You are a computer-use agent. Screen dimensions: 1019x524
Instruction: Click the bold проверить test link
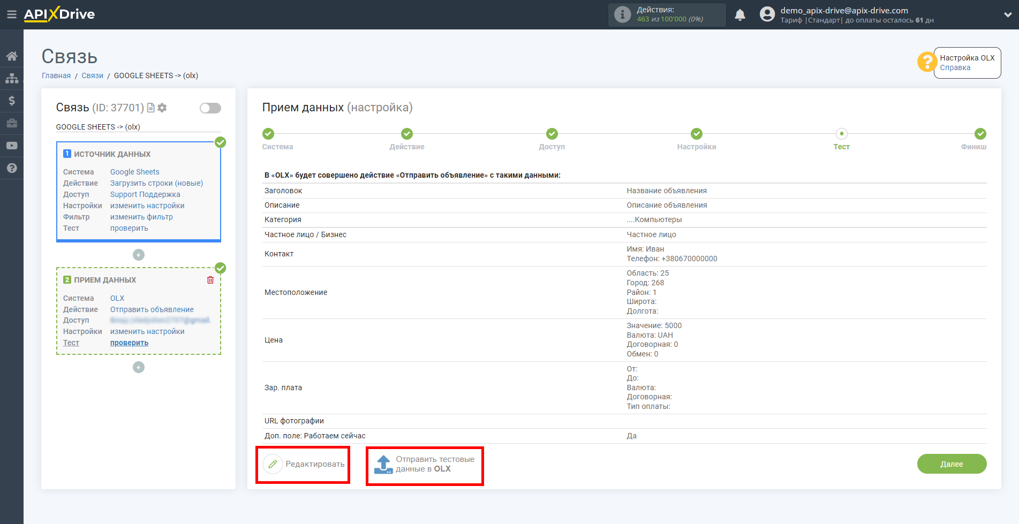pyautogui.click(x=129, y=343)
